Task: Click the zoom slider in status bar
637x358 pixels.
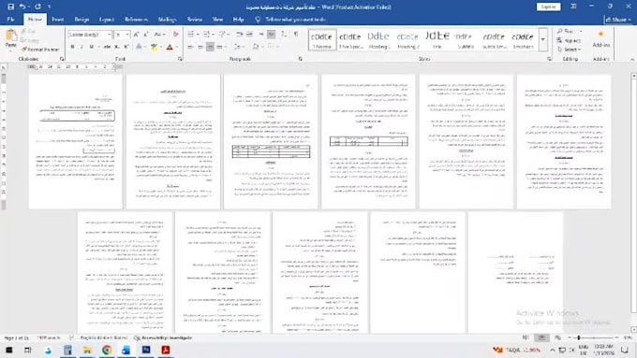Action: pos(593,337)
